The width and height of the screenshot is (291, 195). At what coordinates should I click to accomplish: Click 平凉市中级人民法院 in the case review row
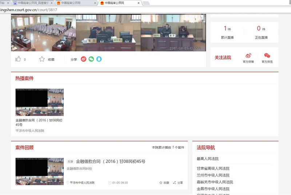tap(82, 183)
